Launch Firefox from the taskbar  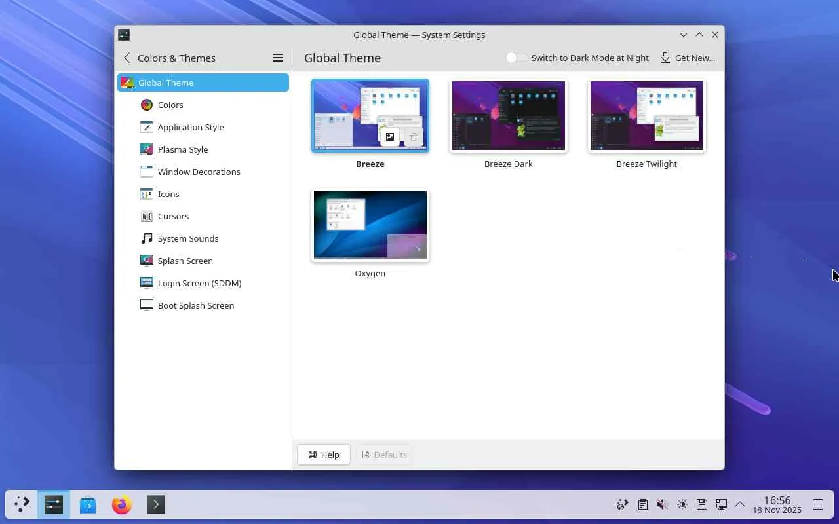pyautogui.click(x=121, y=504)
